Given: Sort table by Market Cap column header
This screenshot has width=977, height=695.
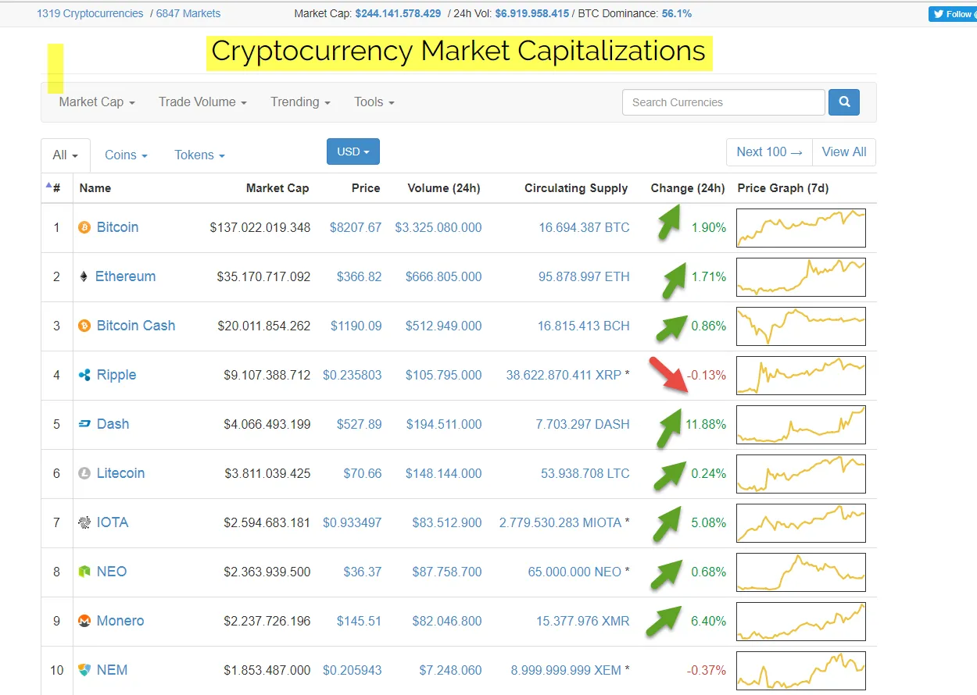Looking at the screenshot, I should pos(277,188).
